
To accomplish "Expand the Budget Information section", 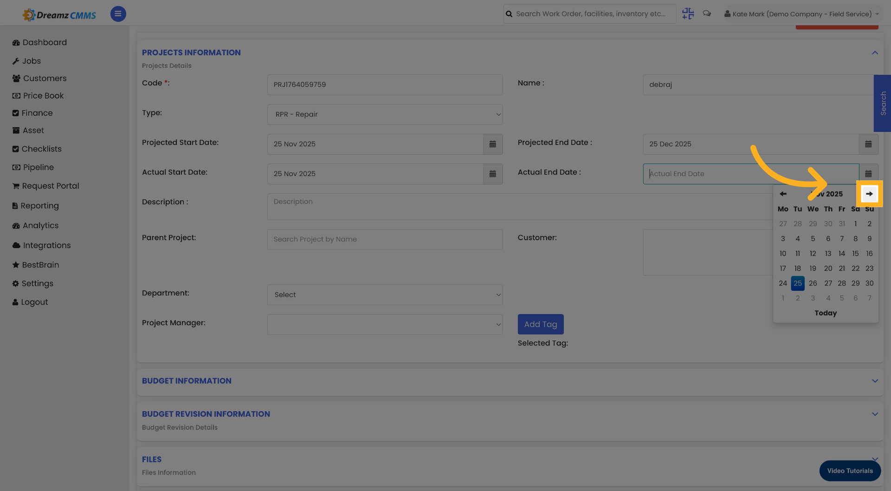I will click(875, 381).
